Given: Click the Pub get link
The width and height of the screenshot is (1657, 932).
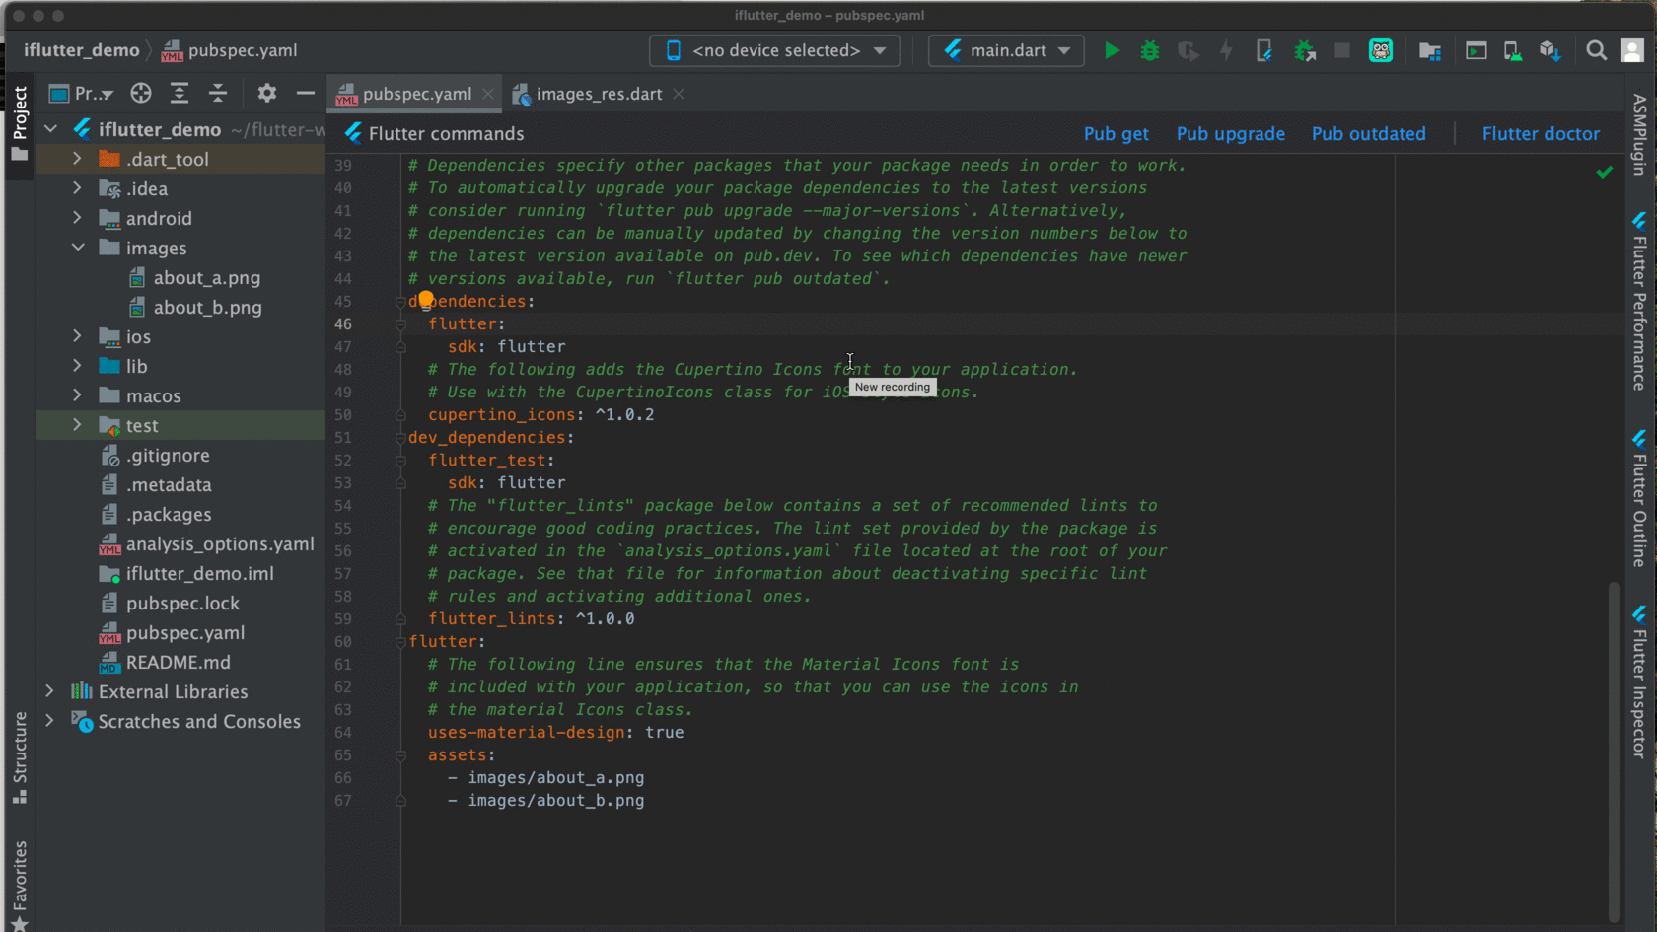Looking at the screenshot, I should point(1116,133).
